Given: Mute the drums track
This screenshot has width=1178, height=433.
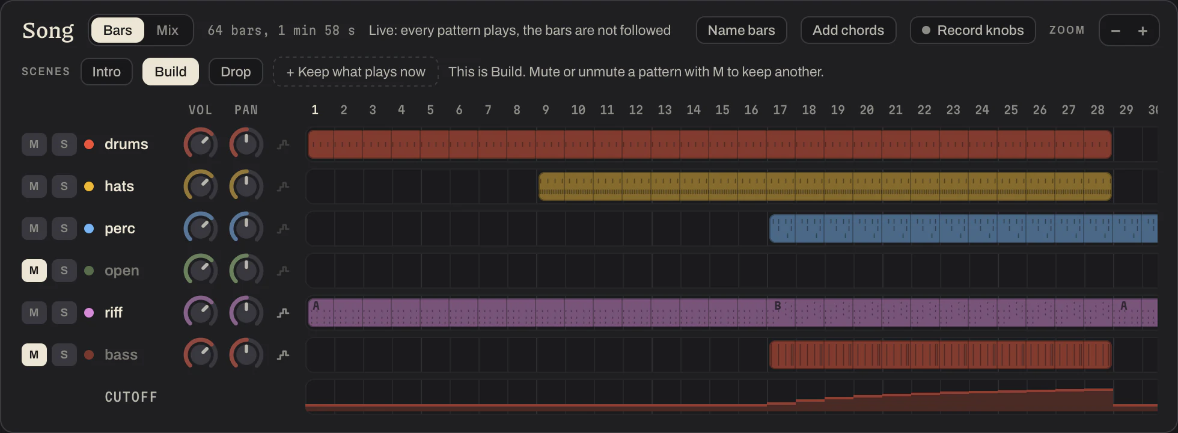Looking at the screenshot, I should coord(34,144).
